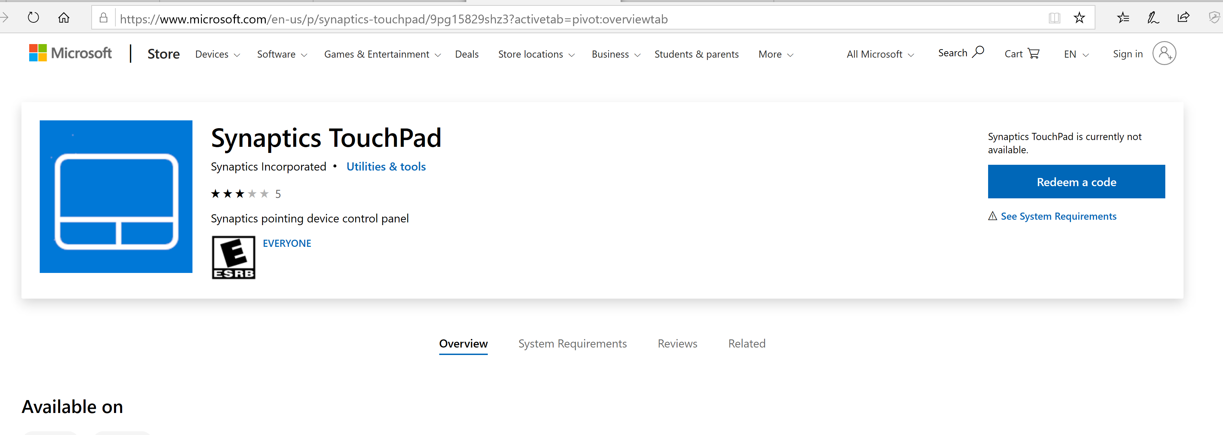The image size is (1223, 435).
Task: Open the shopping Cart
Action: [x=1022, y=54]
